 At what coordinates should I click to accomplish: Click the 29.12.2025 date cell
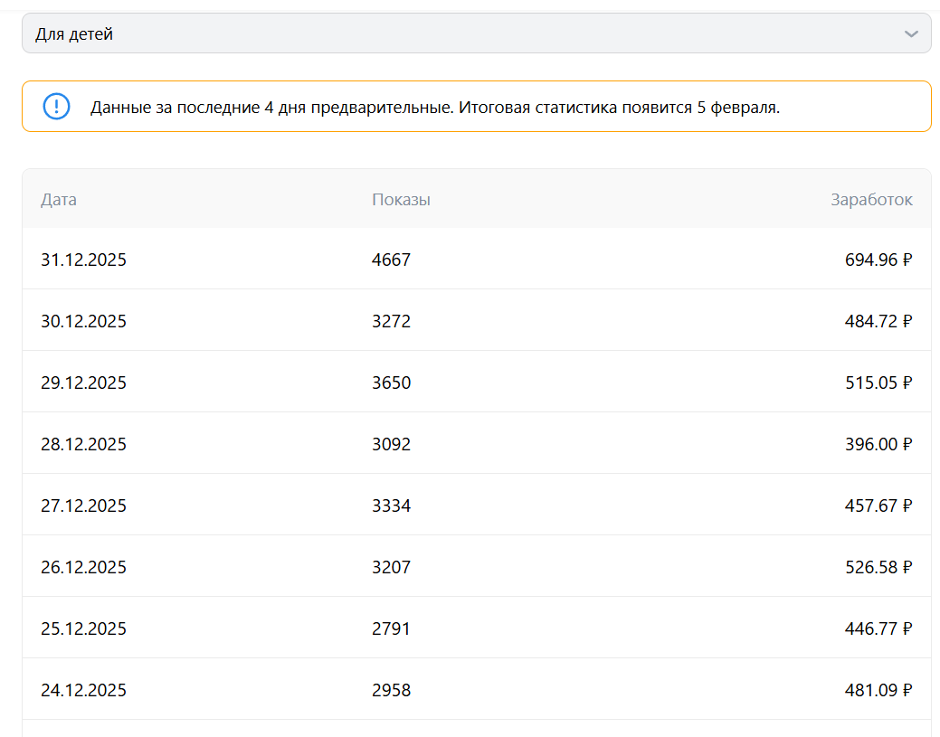pyautogui.click(x=83, y=383)
